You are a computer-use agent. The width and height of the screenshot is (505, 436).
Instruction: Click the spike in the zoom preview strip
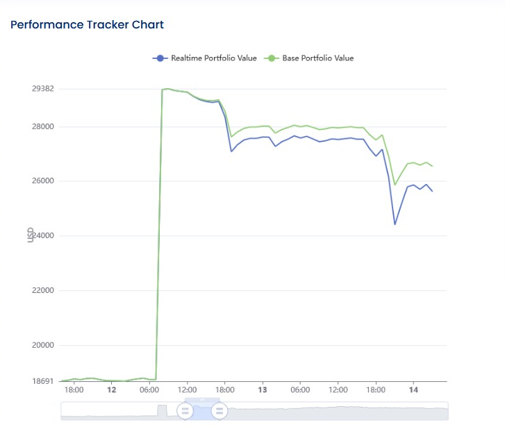tap(163, 409)
